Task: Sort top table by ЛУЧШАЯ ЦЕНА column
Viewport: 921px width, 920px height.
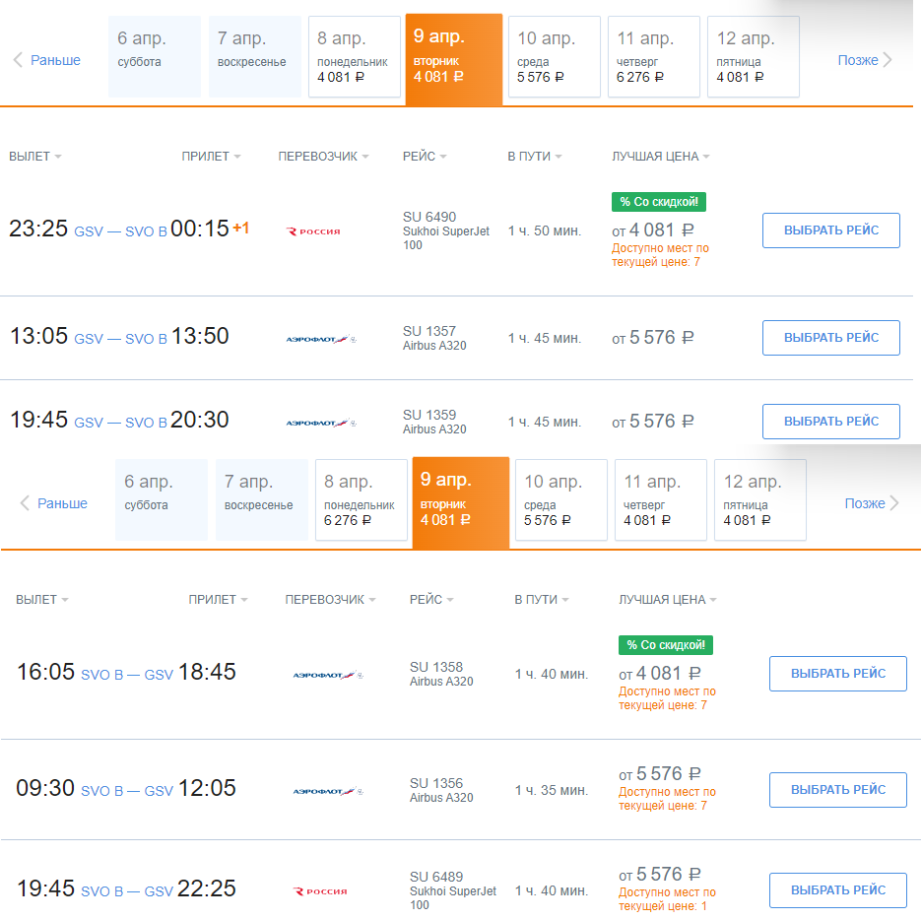Action: pos(661,157)
